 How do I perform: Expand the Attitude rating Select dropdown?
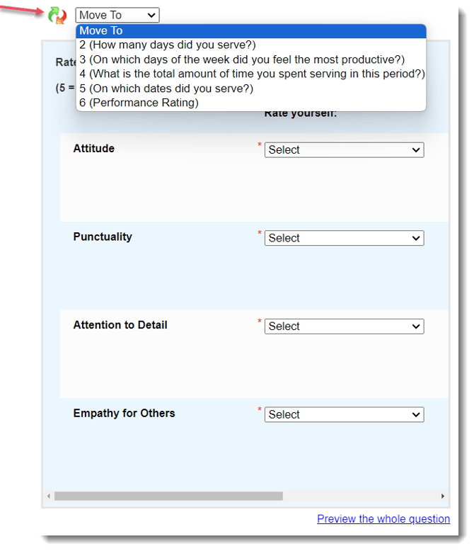point(344,150)
